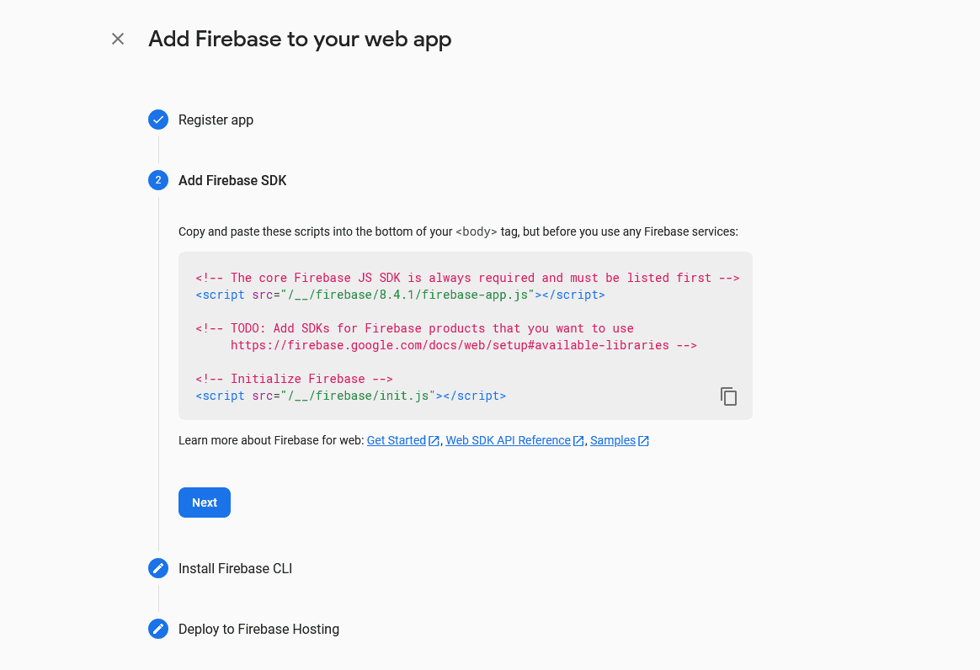Screen dimensions: 980x670
Task: Close the Add Firebase dialog
Action: pos(118,39)
